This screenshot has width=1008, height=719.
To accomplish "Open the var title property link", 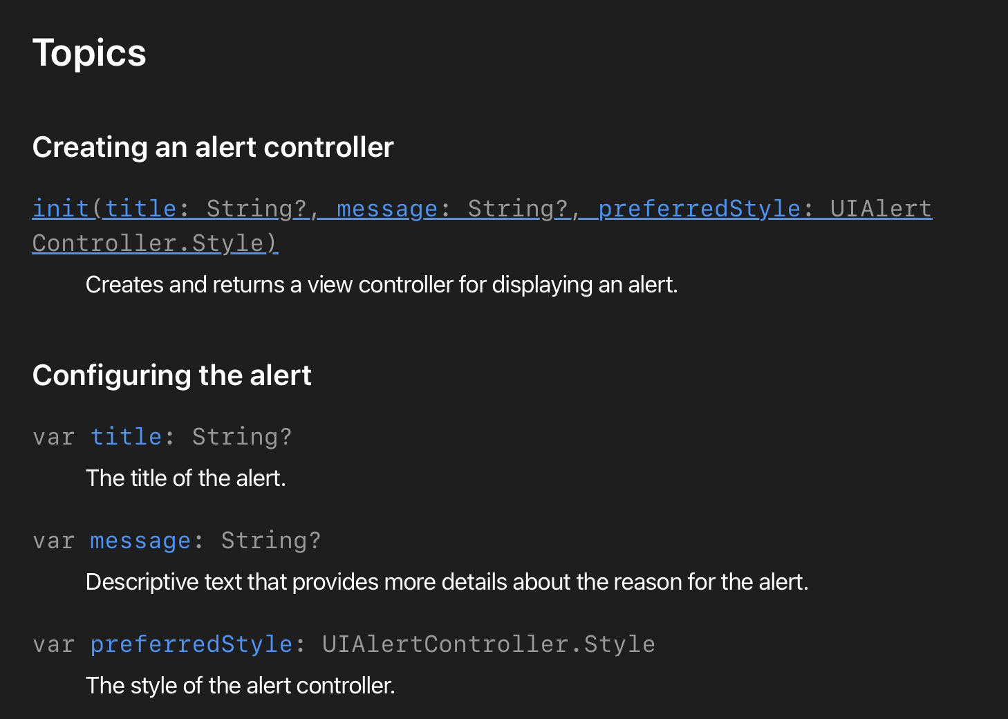I will [x=126, y=437].
